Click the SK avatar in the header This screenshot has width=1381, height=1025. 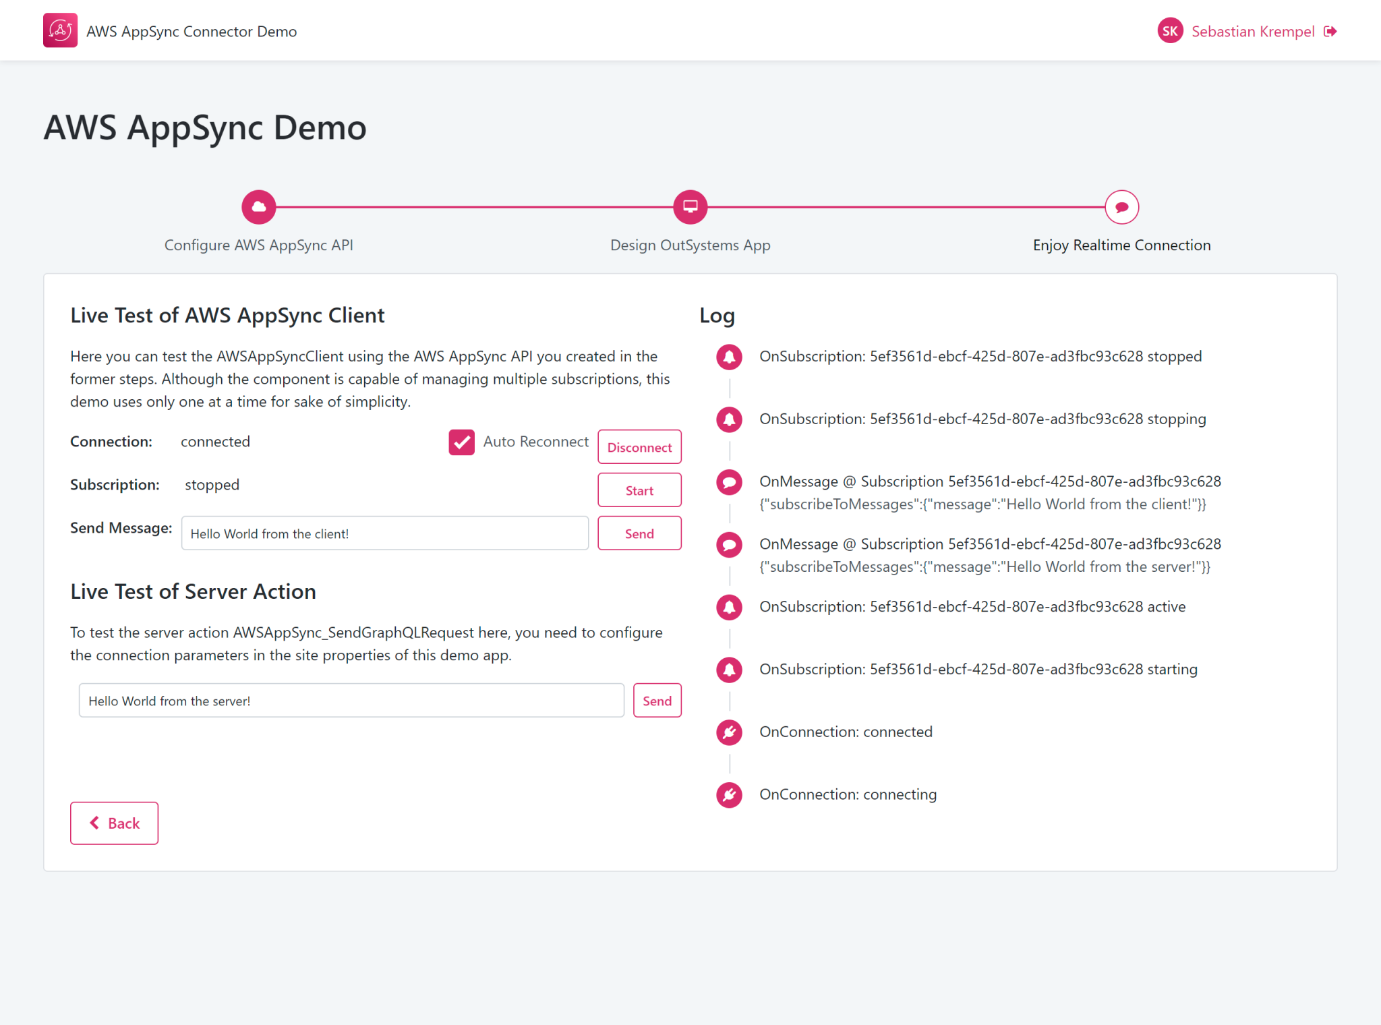(1171, 30)
